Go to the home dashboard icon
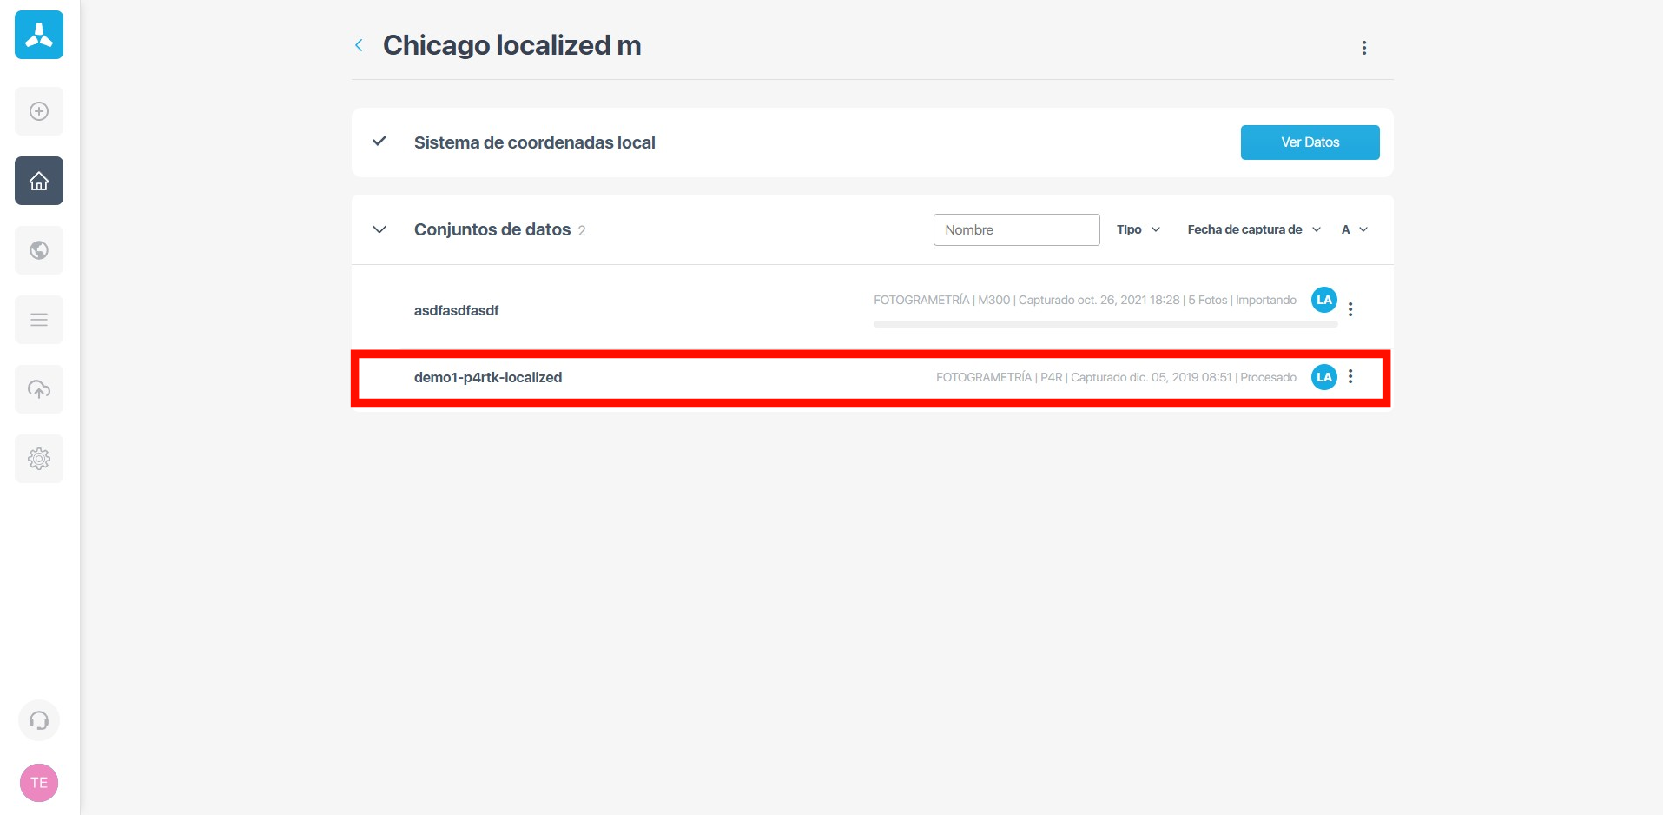The height and width of the screenshot is (815, 1663). point(39,181)
